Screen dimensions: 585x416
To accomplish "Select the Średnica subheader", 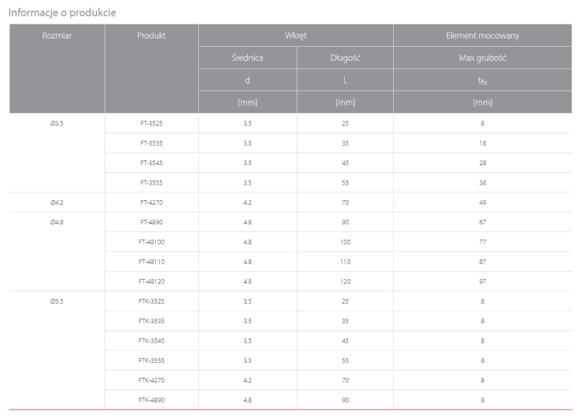I will (247, 58).
